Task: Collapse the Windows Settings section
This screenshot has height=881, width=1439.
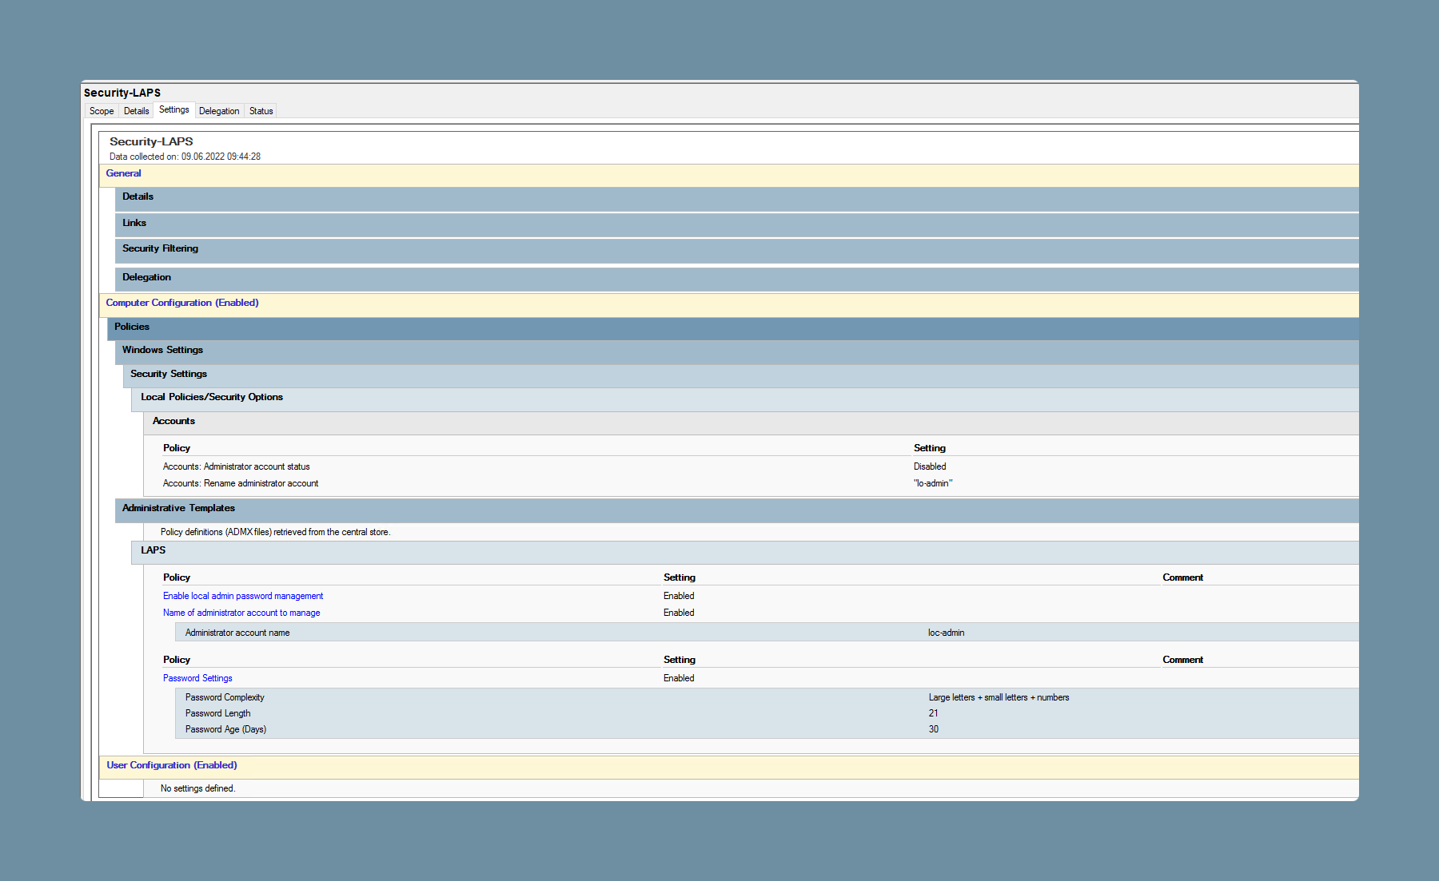Action: click(736, 352)
